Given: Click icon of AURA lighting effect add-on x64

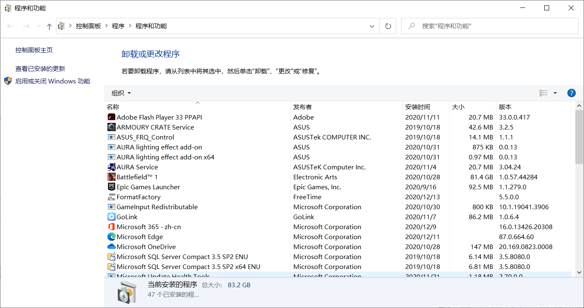Looking at the screenshot, I should 111,157.
